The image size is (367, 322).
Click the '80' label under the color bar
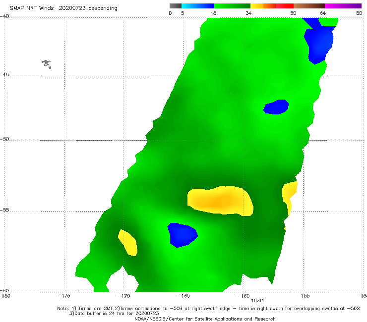[x=359, y=13]
